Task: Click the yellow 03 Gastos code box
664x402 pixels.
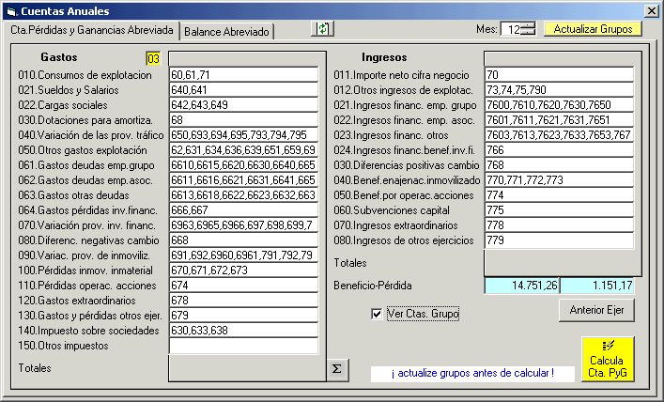Action: (153, 58)
